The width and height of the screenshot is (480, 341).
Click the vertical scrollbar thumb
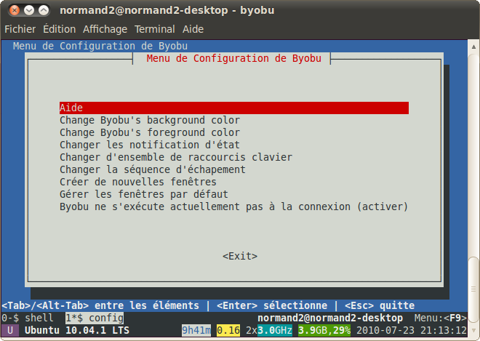473,289
